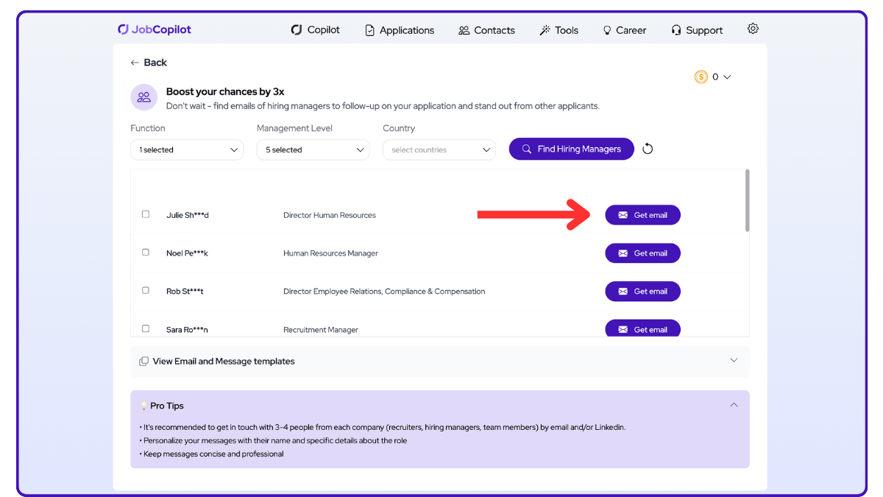The width and height of the screenshot is (883, 497).
Task: Check the box for Julie Sh***d
Action: tap(146, 214)
